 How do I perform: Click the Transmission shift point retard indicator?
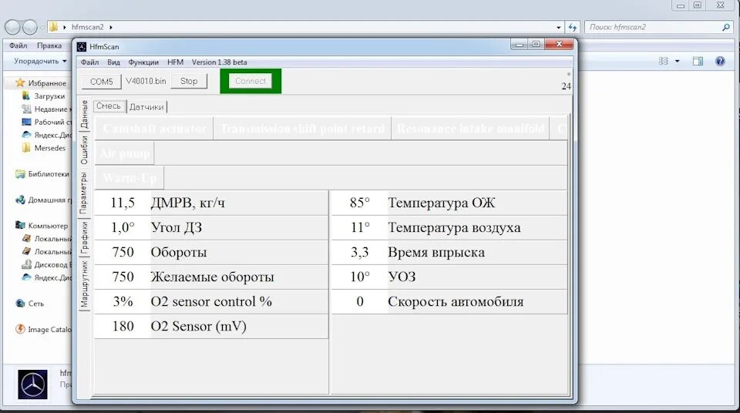coord(302,129)
